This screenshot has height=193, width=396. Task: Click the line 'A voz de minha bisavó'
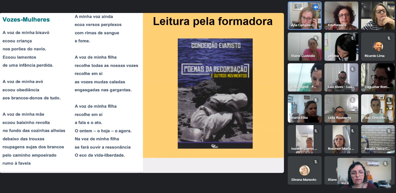26,33
